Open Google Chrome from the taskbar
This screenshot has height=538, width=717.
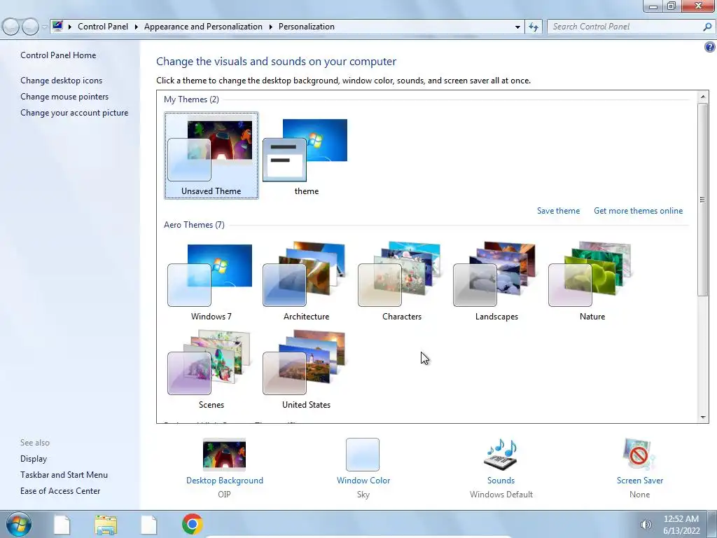point(193,524)
